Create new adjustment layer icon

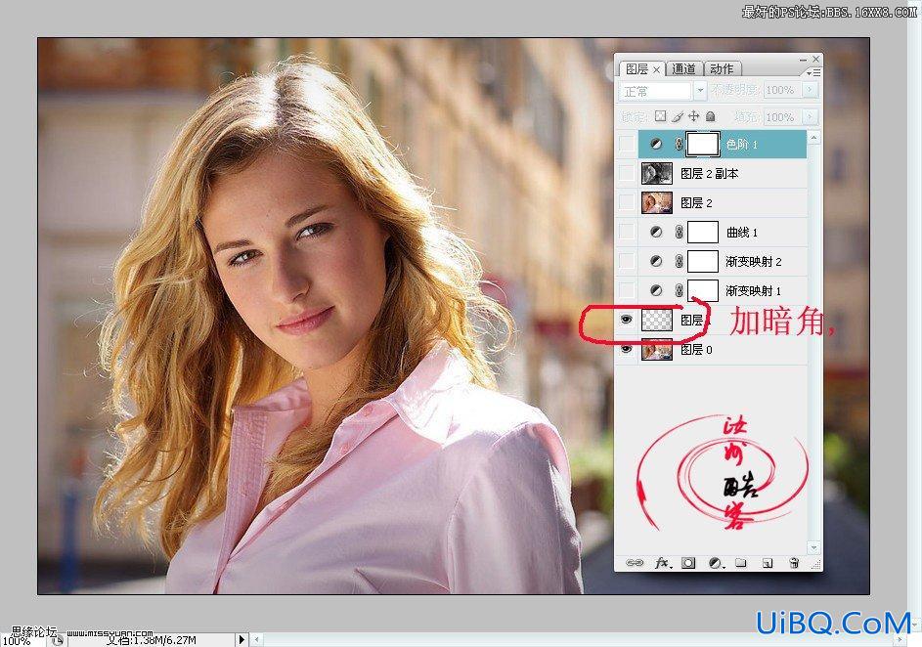[x=716, y=562]
